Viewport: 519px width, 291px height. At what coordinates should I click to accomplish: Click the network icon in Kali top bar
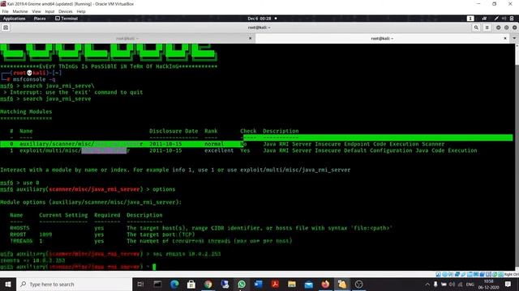[484, 19]
